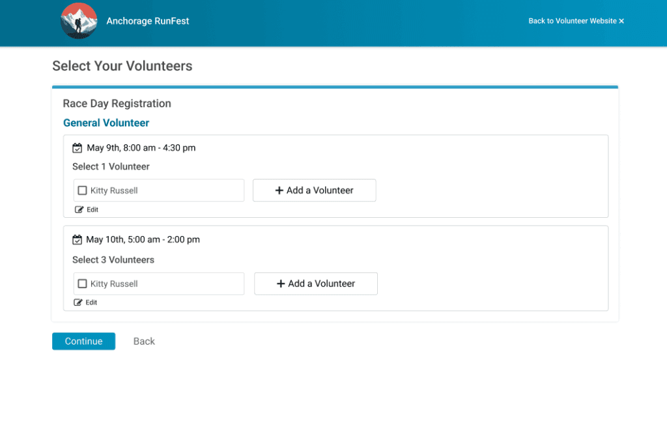
Task: Click the calendar icon for May 10th shift
Action: [x=78, y=240]
